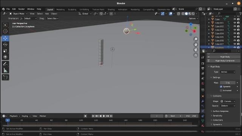The image size is (242, 136).
Task: Open Rigid Body Type Active dropdown
Action: click(228, 72)
